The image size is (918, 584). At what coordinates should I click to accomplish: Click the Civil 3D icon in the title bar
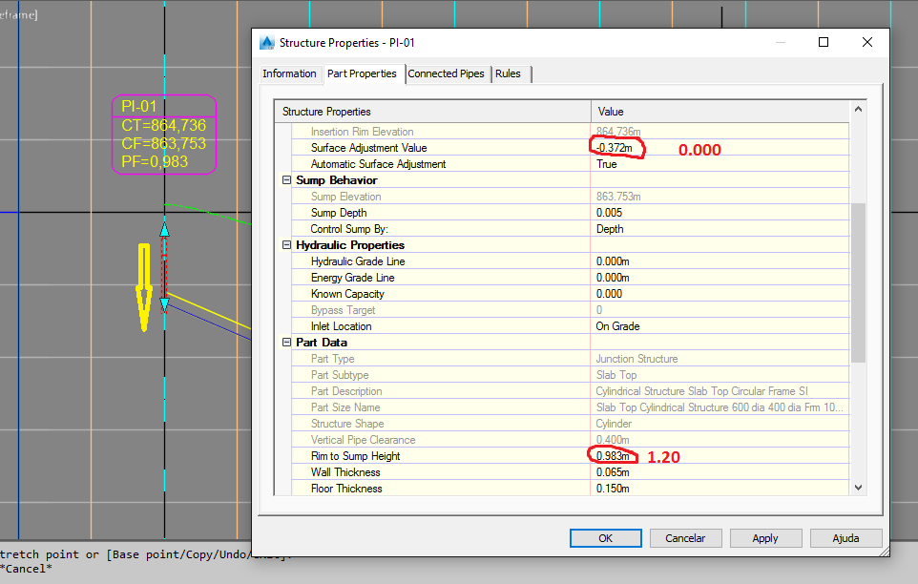click(267, 42)
